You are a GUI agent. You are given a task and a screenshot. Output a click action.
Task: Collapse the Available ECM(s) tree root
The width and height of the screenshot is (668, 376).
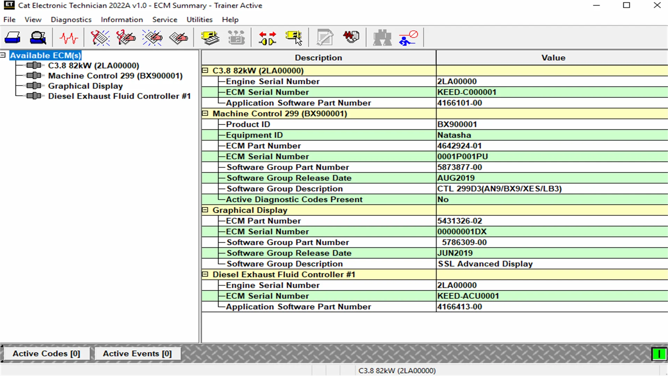[3, 55]
